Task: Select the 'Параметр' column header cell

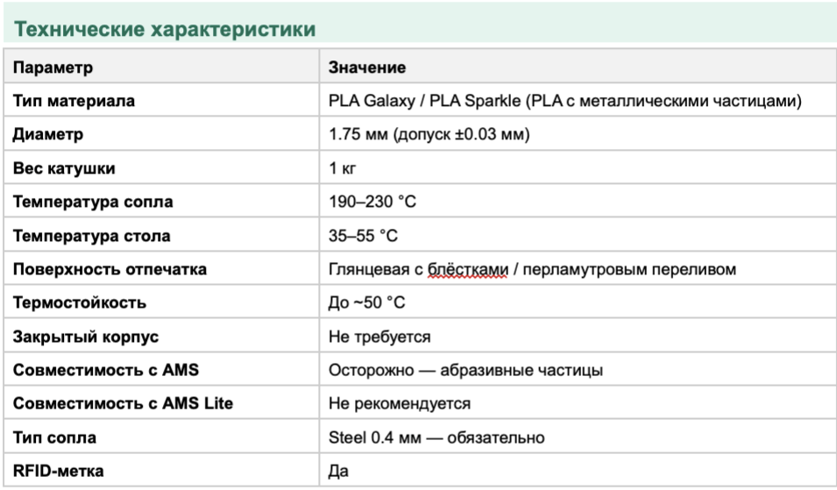Action: (162, 67)
